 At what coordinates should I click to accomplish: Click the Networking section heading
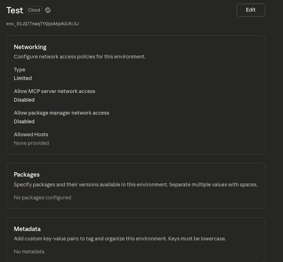pyautogui.click(x=30, y=47)
